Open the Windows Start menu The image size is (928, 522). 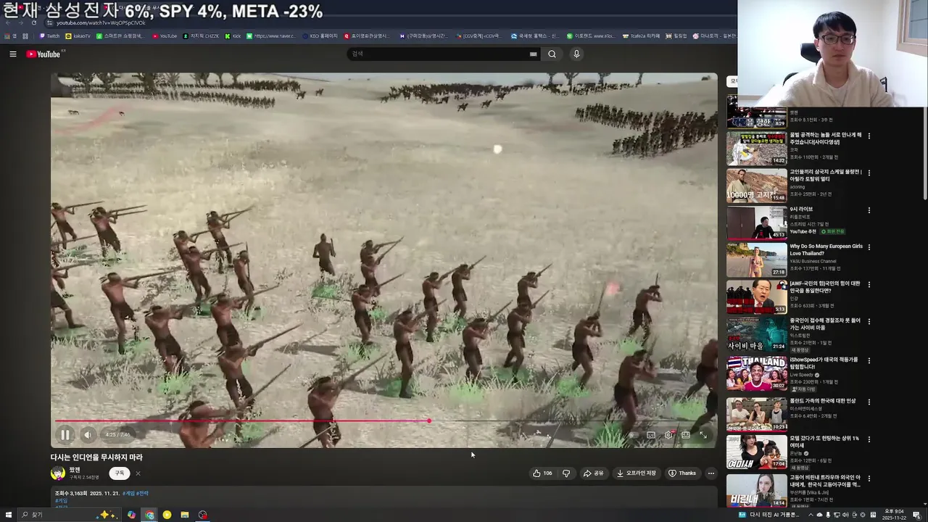7,515
